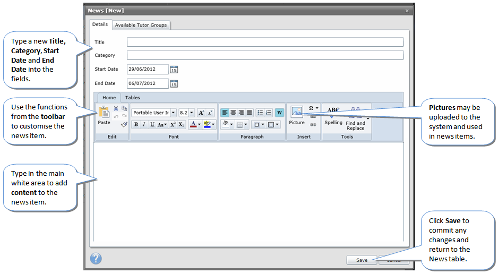Toggle italic text formatting
This screenshot has height=273, width=498.
pyautogui.click(x=143, y=124)
